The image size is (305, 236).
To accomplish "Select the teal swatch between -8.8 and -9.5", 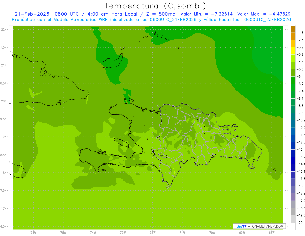I will tap(293, 109).
